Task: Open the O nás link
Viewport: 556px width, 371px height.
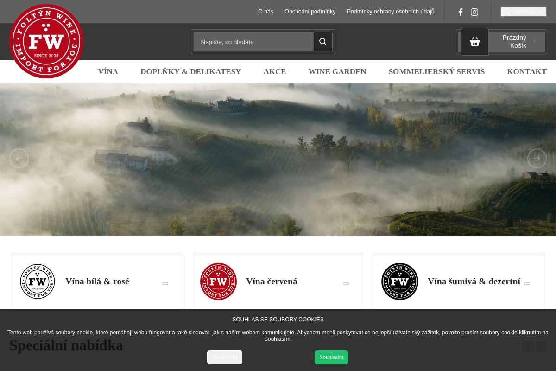Action: (265, 12)
